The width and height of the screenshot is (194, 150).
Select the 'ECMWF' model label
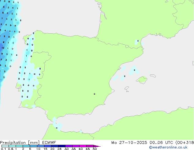click(49, 143)
